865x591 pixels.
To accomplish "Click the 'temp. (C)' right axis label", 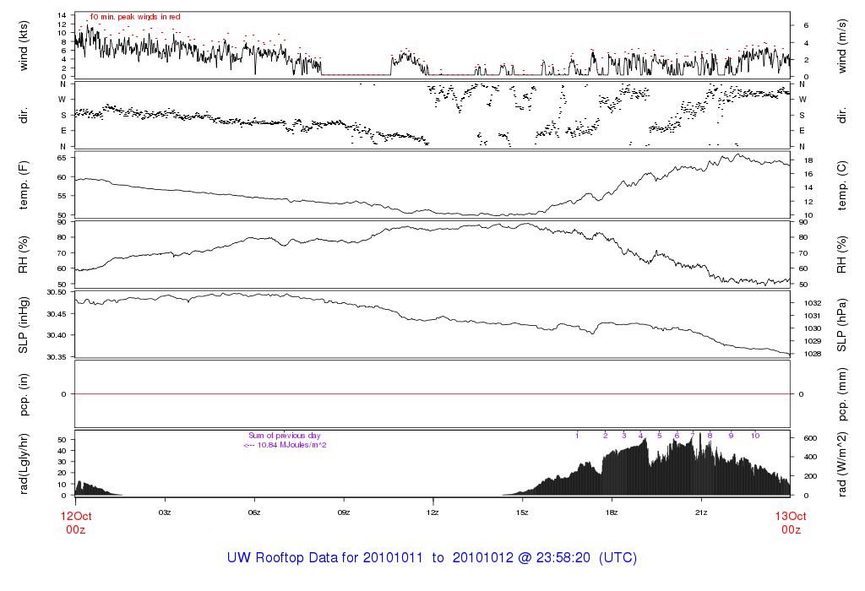I will point(841,183).
